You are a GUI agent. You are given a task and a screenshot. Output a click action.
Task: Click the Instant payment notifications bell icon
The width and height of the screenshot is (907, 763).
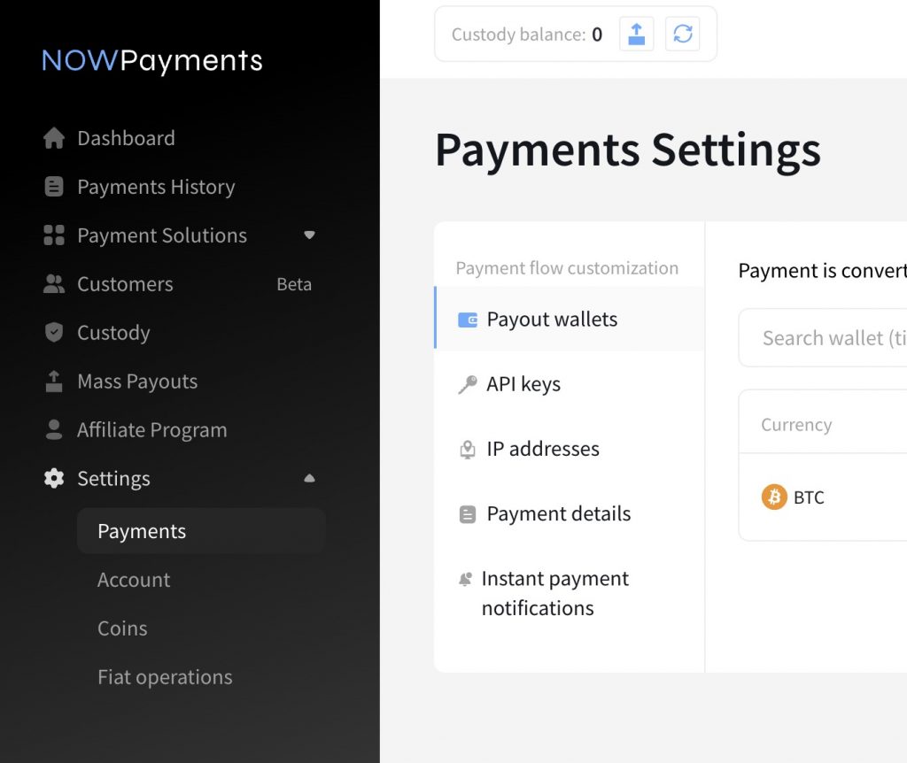465,579
